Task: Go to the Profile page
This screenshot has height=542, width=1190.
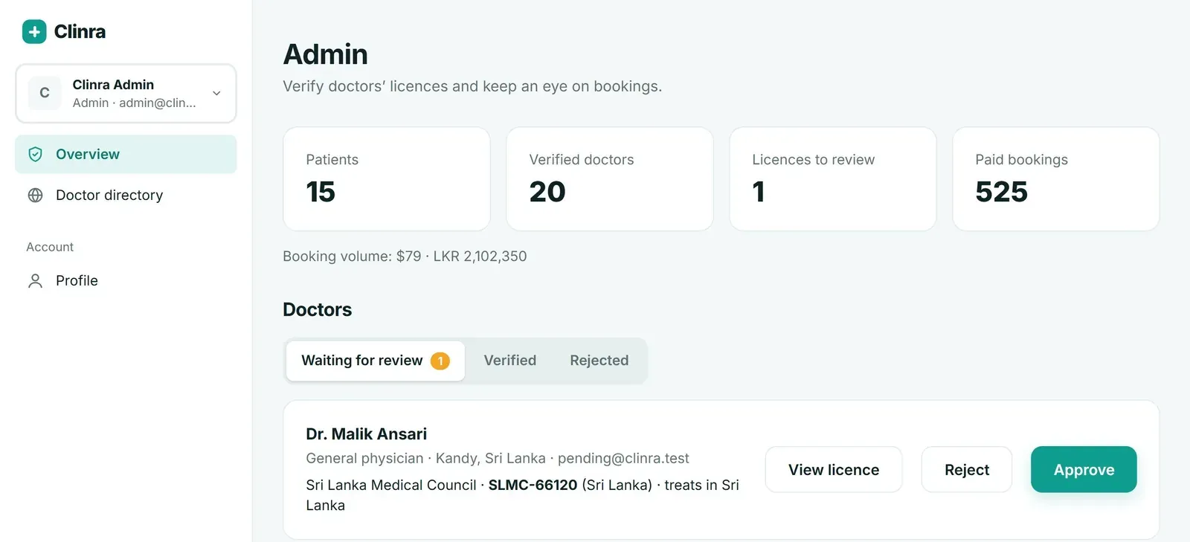Action: point(126,280)
